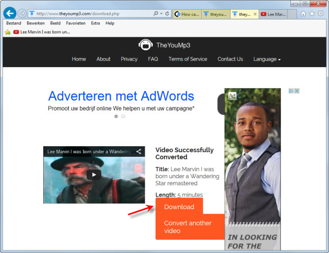This screenshot has height=253, width=329.
Task: Open the Contact Us link
Action: pos(230,59)
